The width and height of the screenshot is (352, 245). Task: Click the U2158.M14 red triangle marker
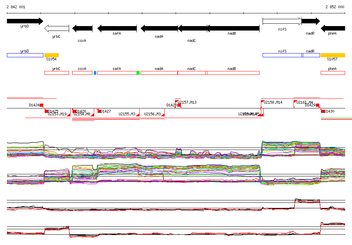pos(263,102)
